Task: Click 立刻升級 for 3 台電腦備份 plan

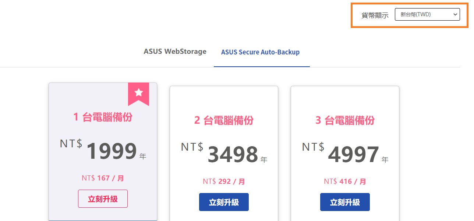Action: tap(345, 202)
